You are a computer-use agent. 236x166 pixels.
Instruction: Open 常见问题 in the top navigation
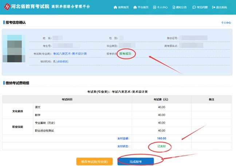202,7
